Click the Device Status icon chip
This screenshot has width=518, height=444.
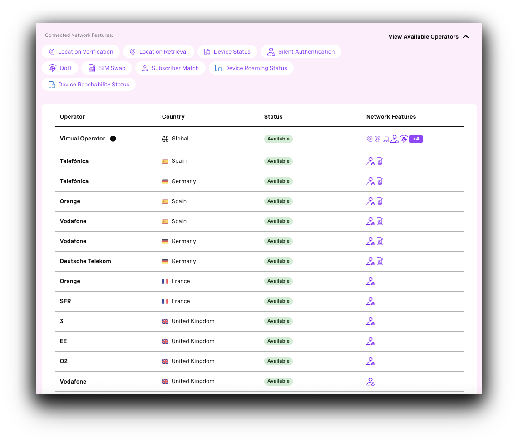point(207,51)
